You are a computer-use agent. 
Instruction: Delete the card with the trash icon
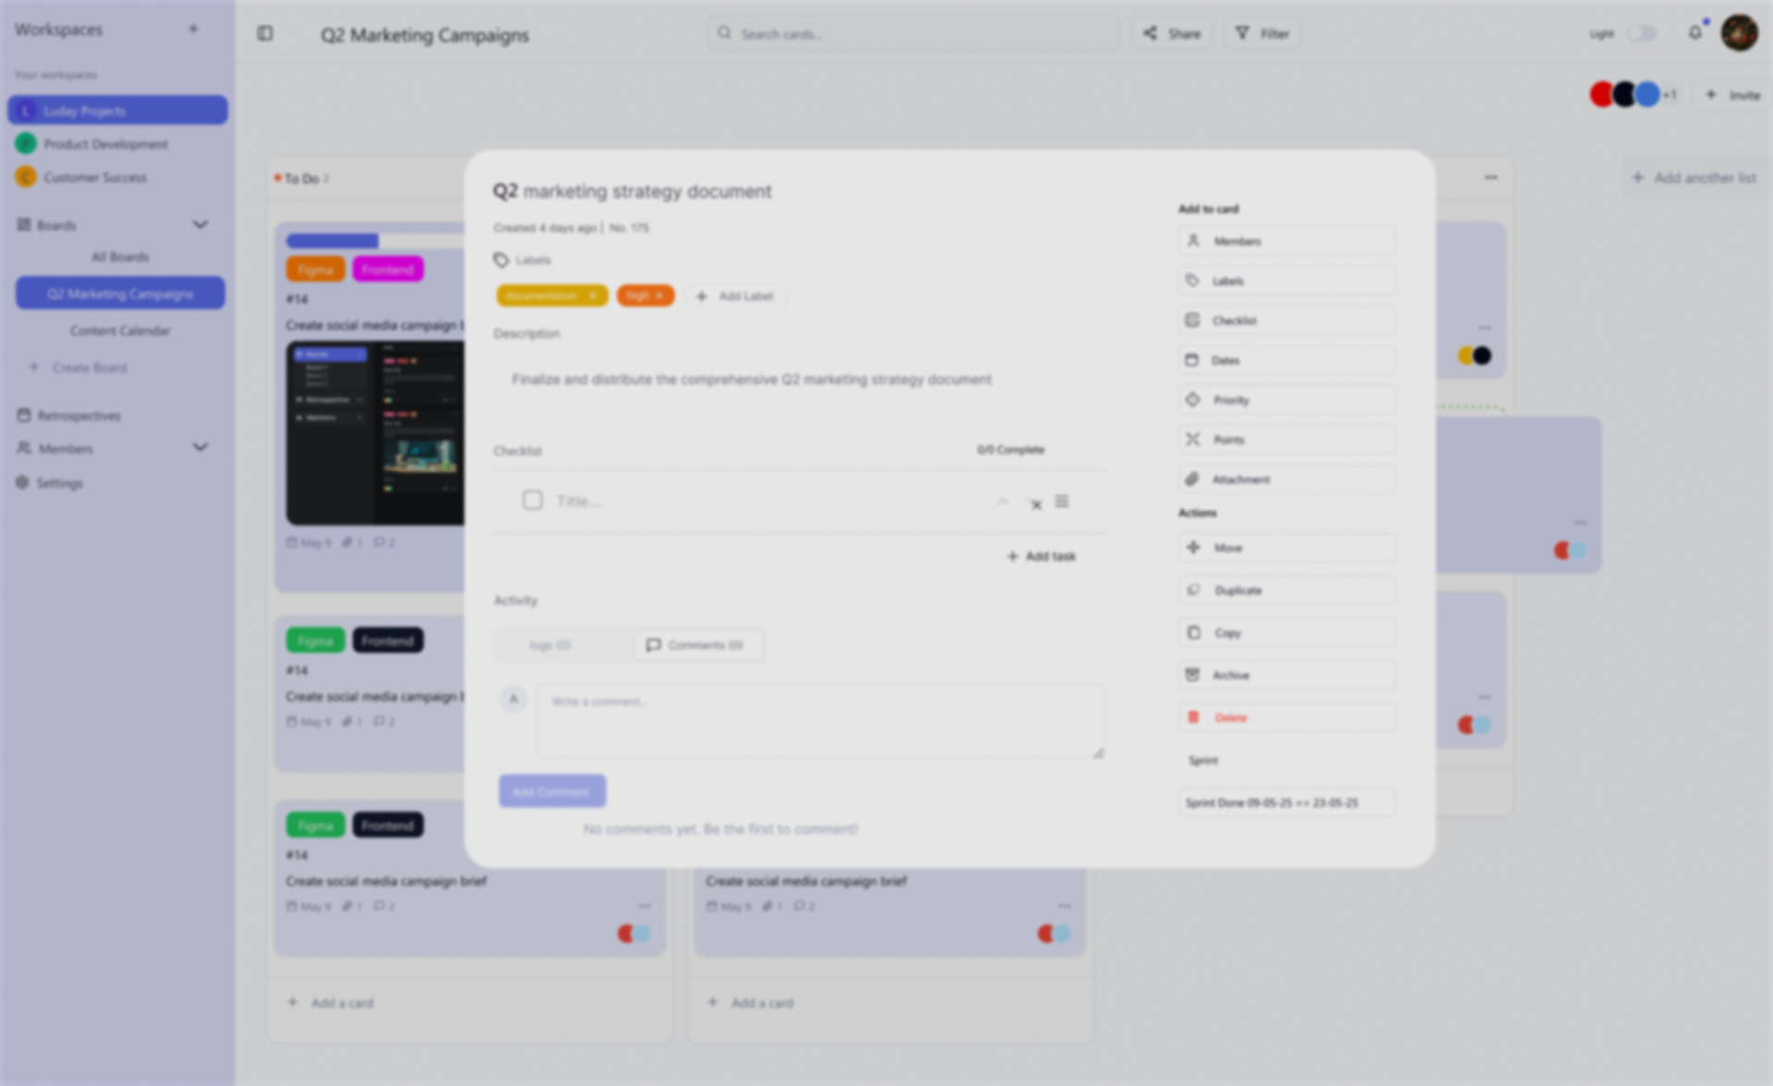1193,718
